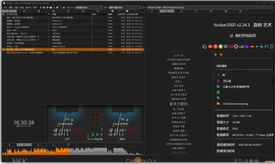Open the Spotify icon
The width and height of the screenshot is (275, 164).
[x=221, y=47]
